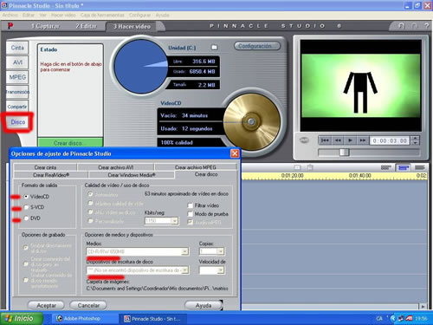The image size is (433, 325).
Task: Play the preview video
Action: point(350,140)
